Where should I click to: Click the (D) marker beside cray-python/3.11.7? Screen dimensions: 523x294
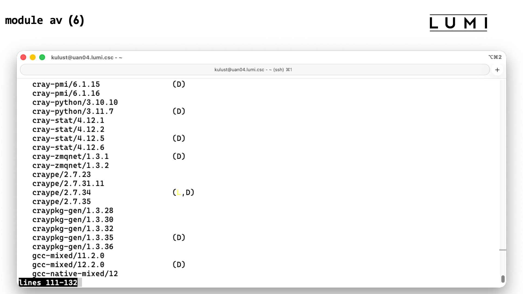coord(179,111)
